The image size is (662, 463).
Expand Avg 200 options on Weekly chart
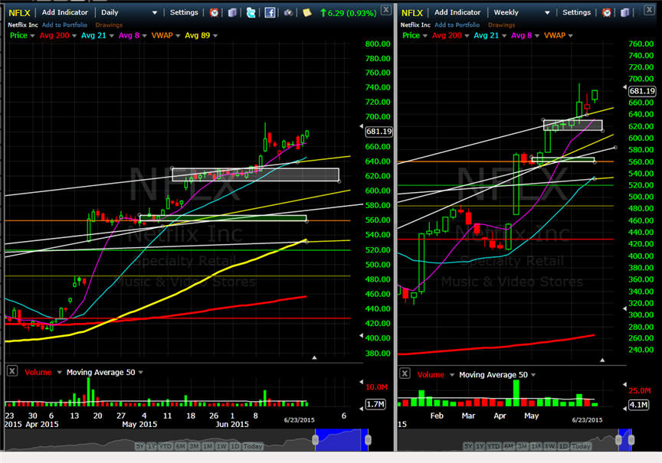pyautogui.click(x=467, y=36)
